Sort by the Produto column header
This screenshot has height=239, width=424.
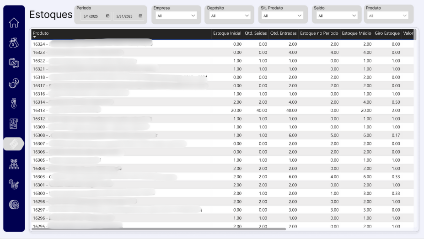coord(41,33)
